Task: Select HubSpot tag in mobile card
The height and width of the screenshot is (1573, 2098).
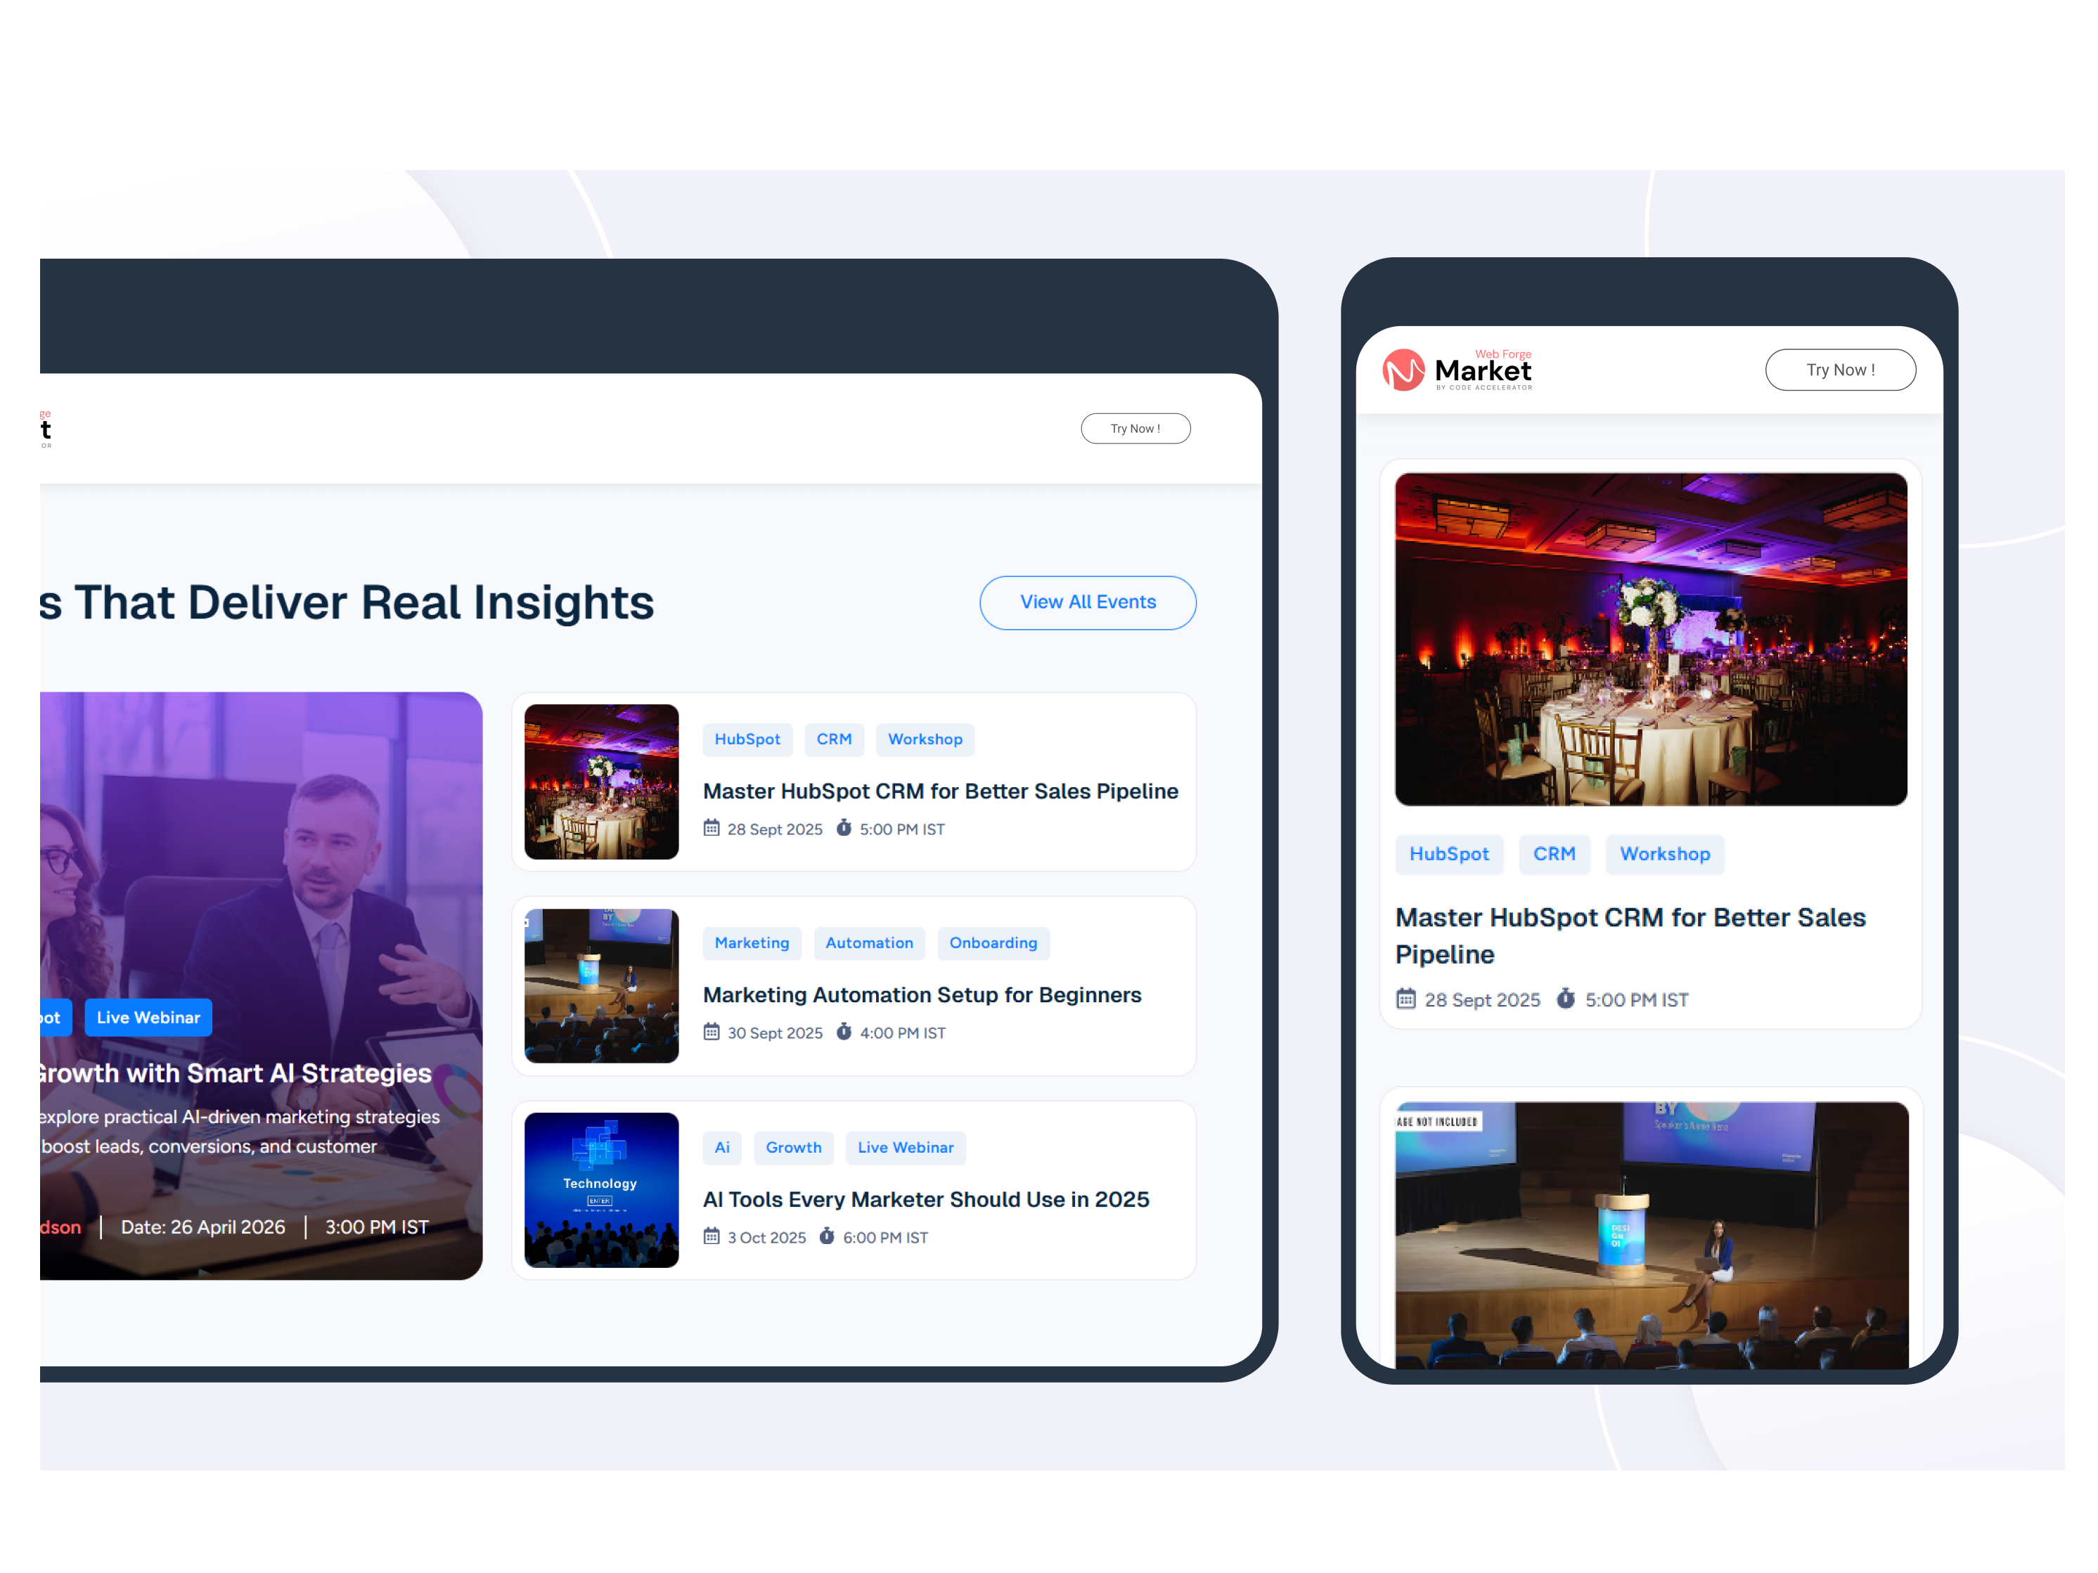Action: click(1449, 854)
